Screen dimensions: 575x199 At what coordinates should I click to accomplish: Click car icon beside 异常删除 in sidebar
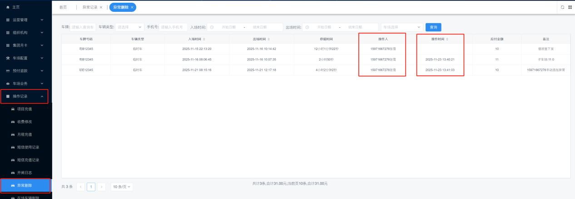click(x=13, y=185)
